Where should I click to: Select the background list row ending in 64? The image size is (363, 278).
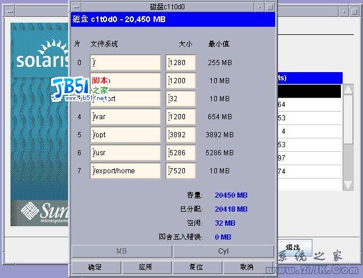click(309, 105)
